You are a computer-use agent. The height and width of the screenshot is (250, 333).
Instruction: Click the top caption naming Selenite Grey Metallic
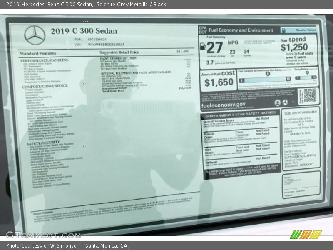point(86,4)
